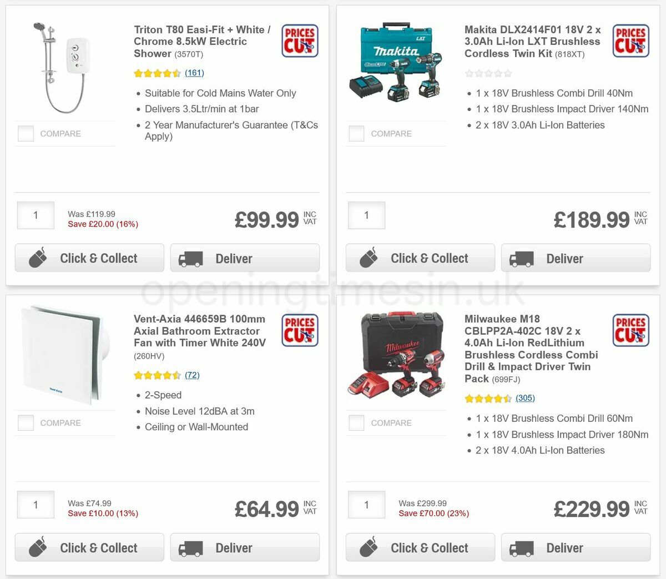
Task: Click the Makita product thumbnail image
Action: (x=396, y=64)
